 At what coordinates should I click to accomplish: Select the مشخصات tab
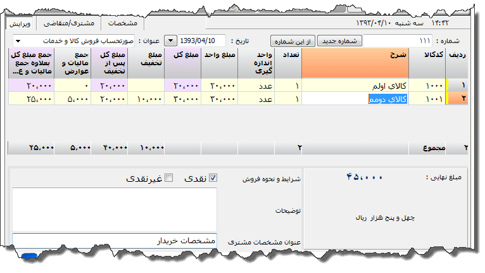click(x=123, y=23)
